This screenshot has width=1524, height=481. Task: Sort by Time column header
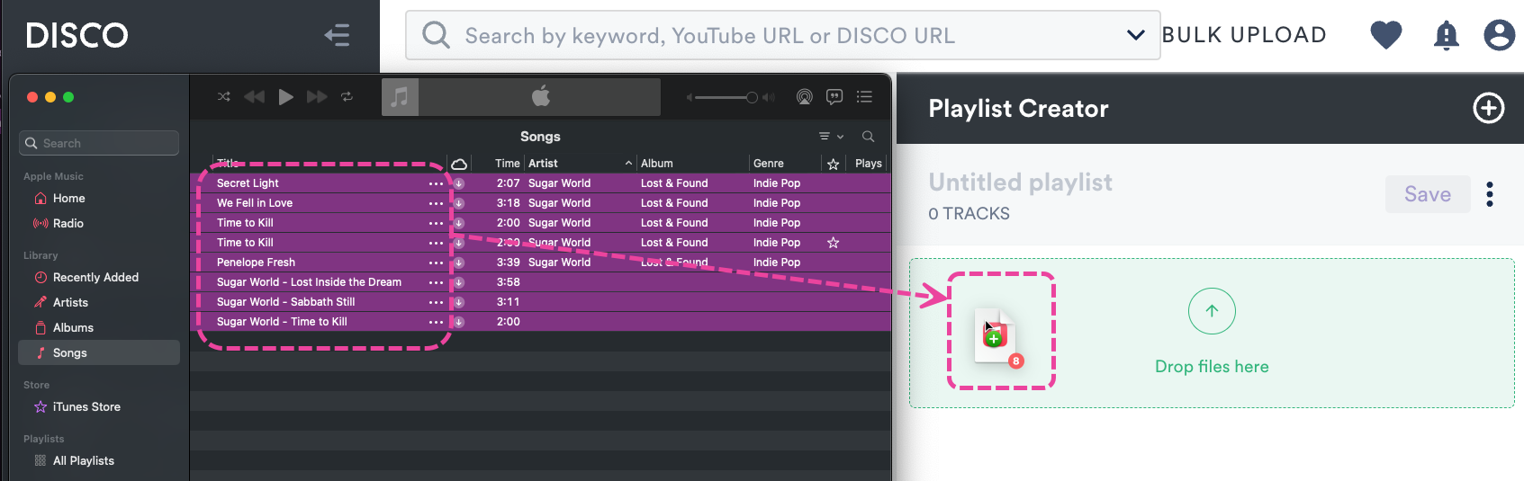(x=508, y=164)
